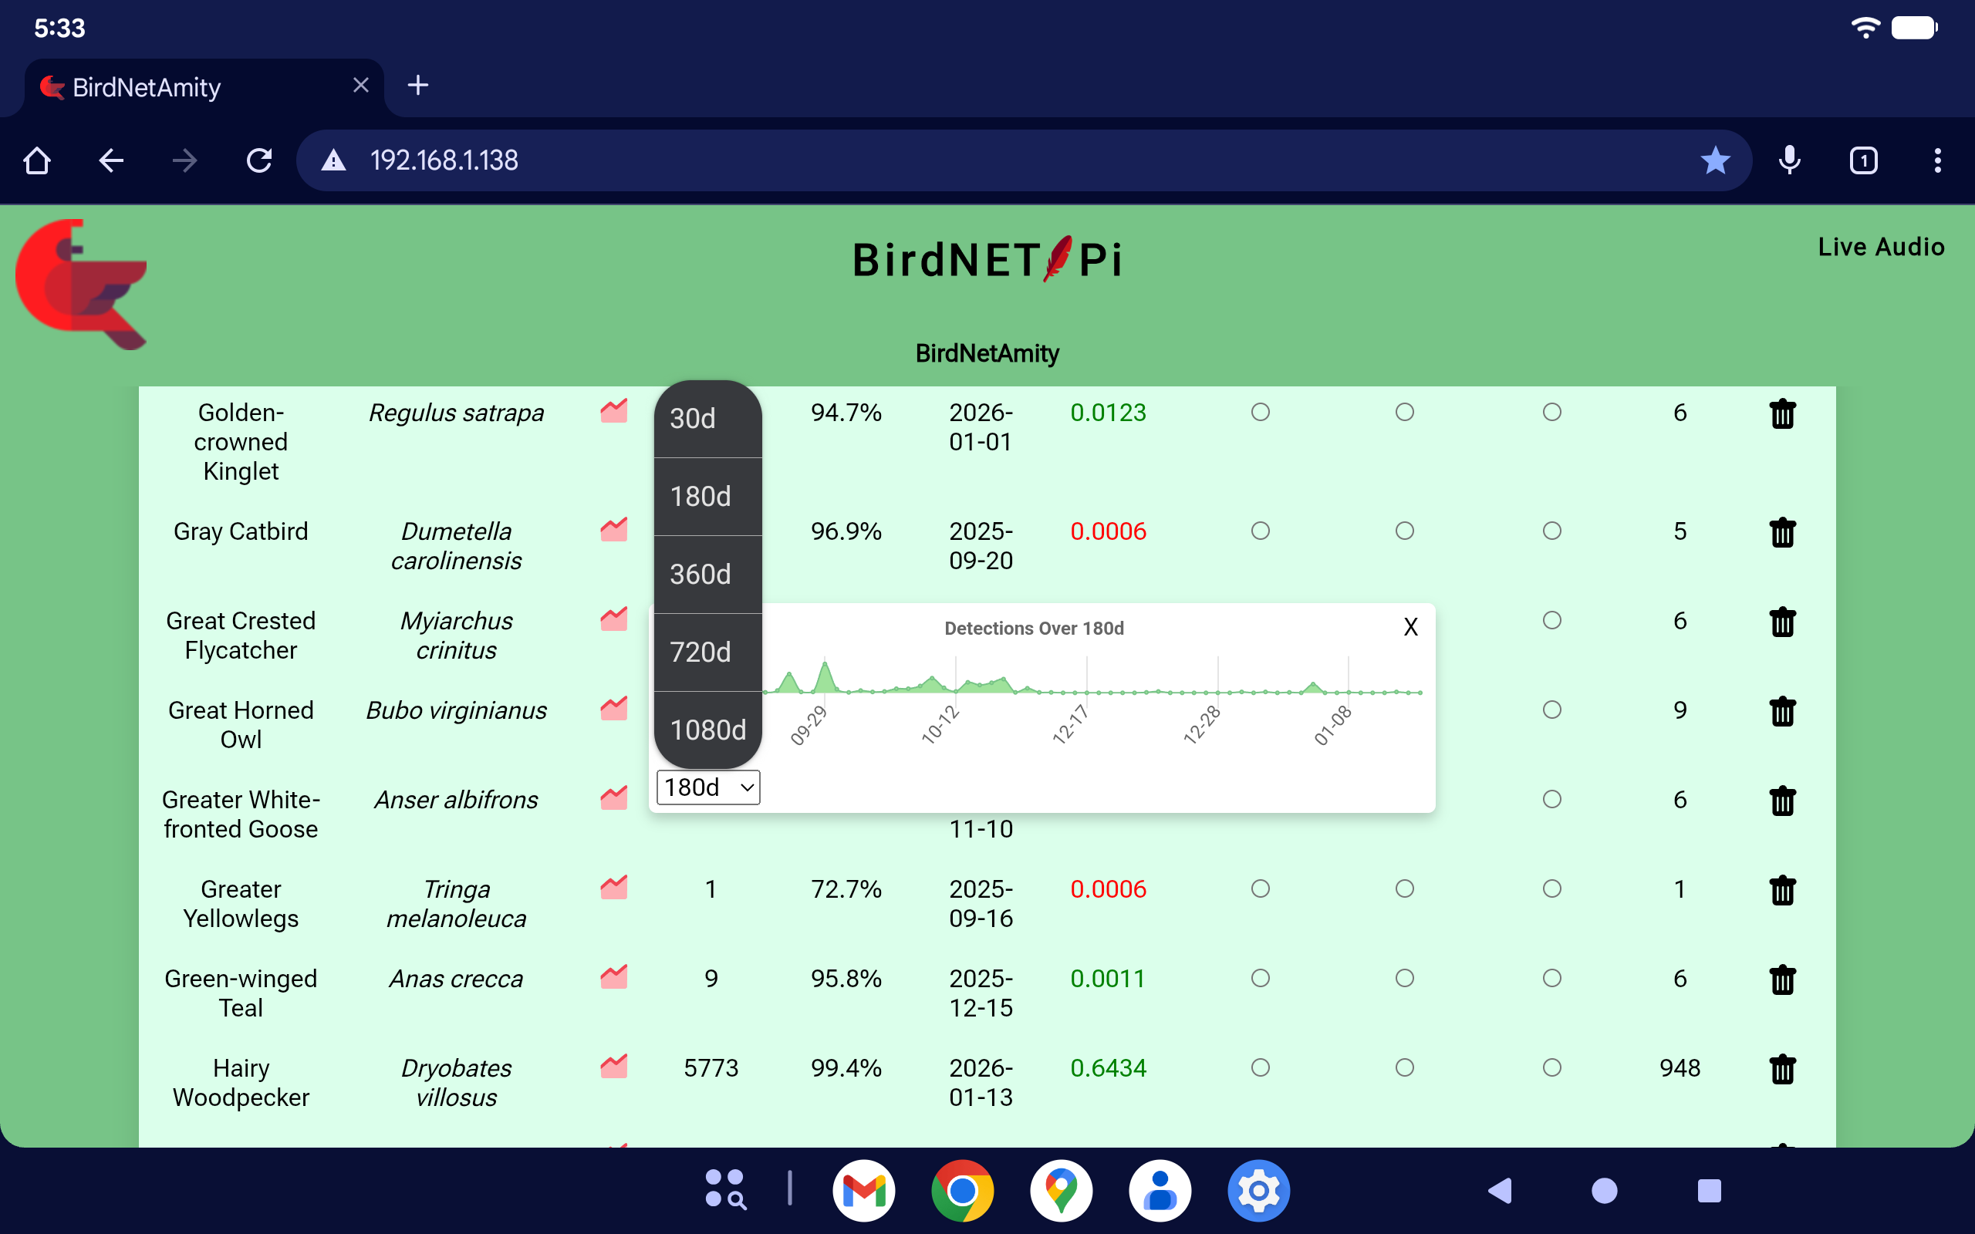This screenshot has height=1234, width=1975.
Task: Close the detections chart with X
Action: click(x=1410, y=627)
